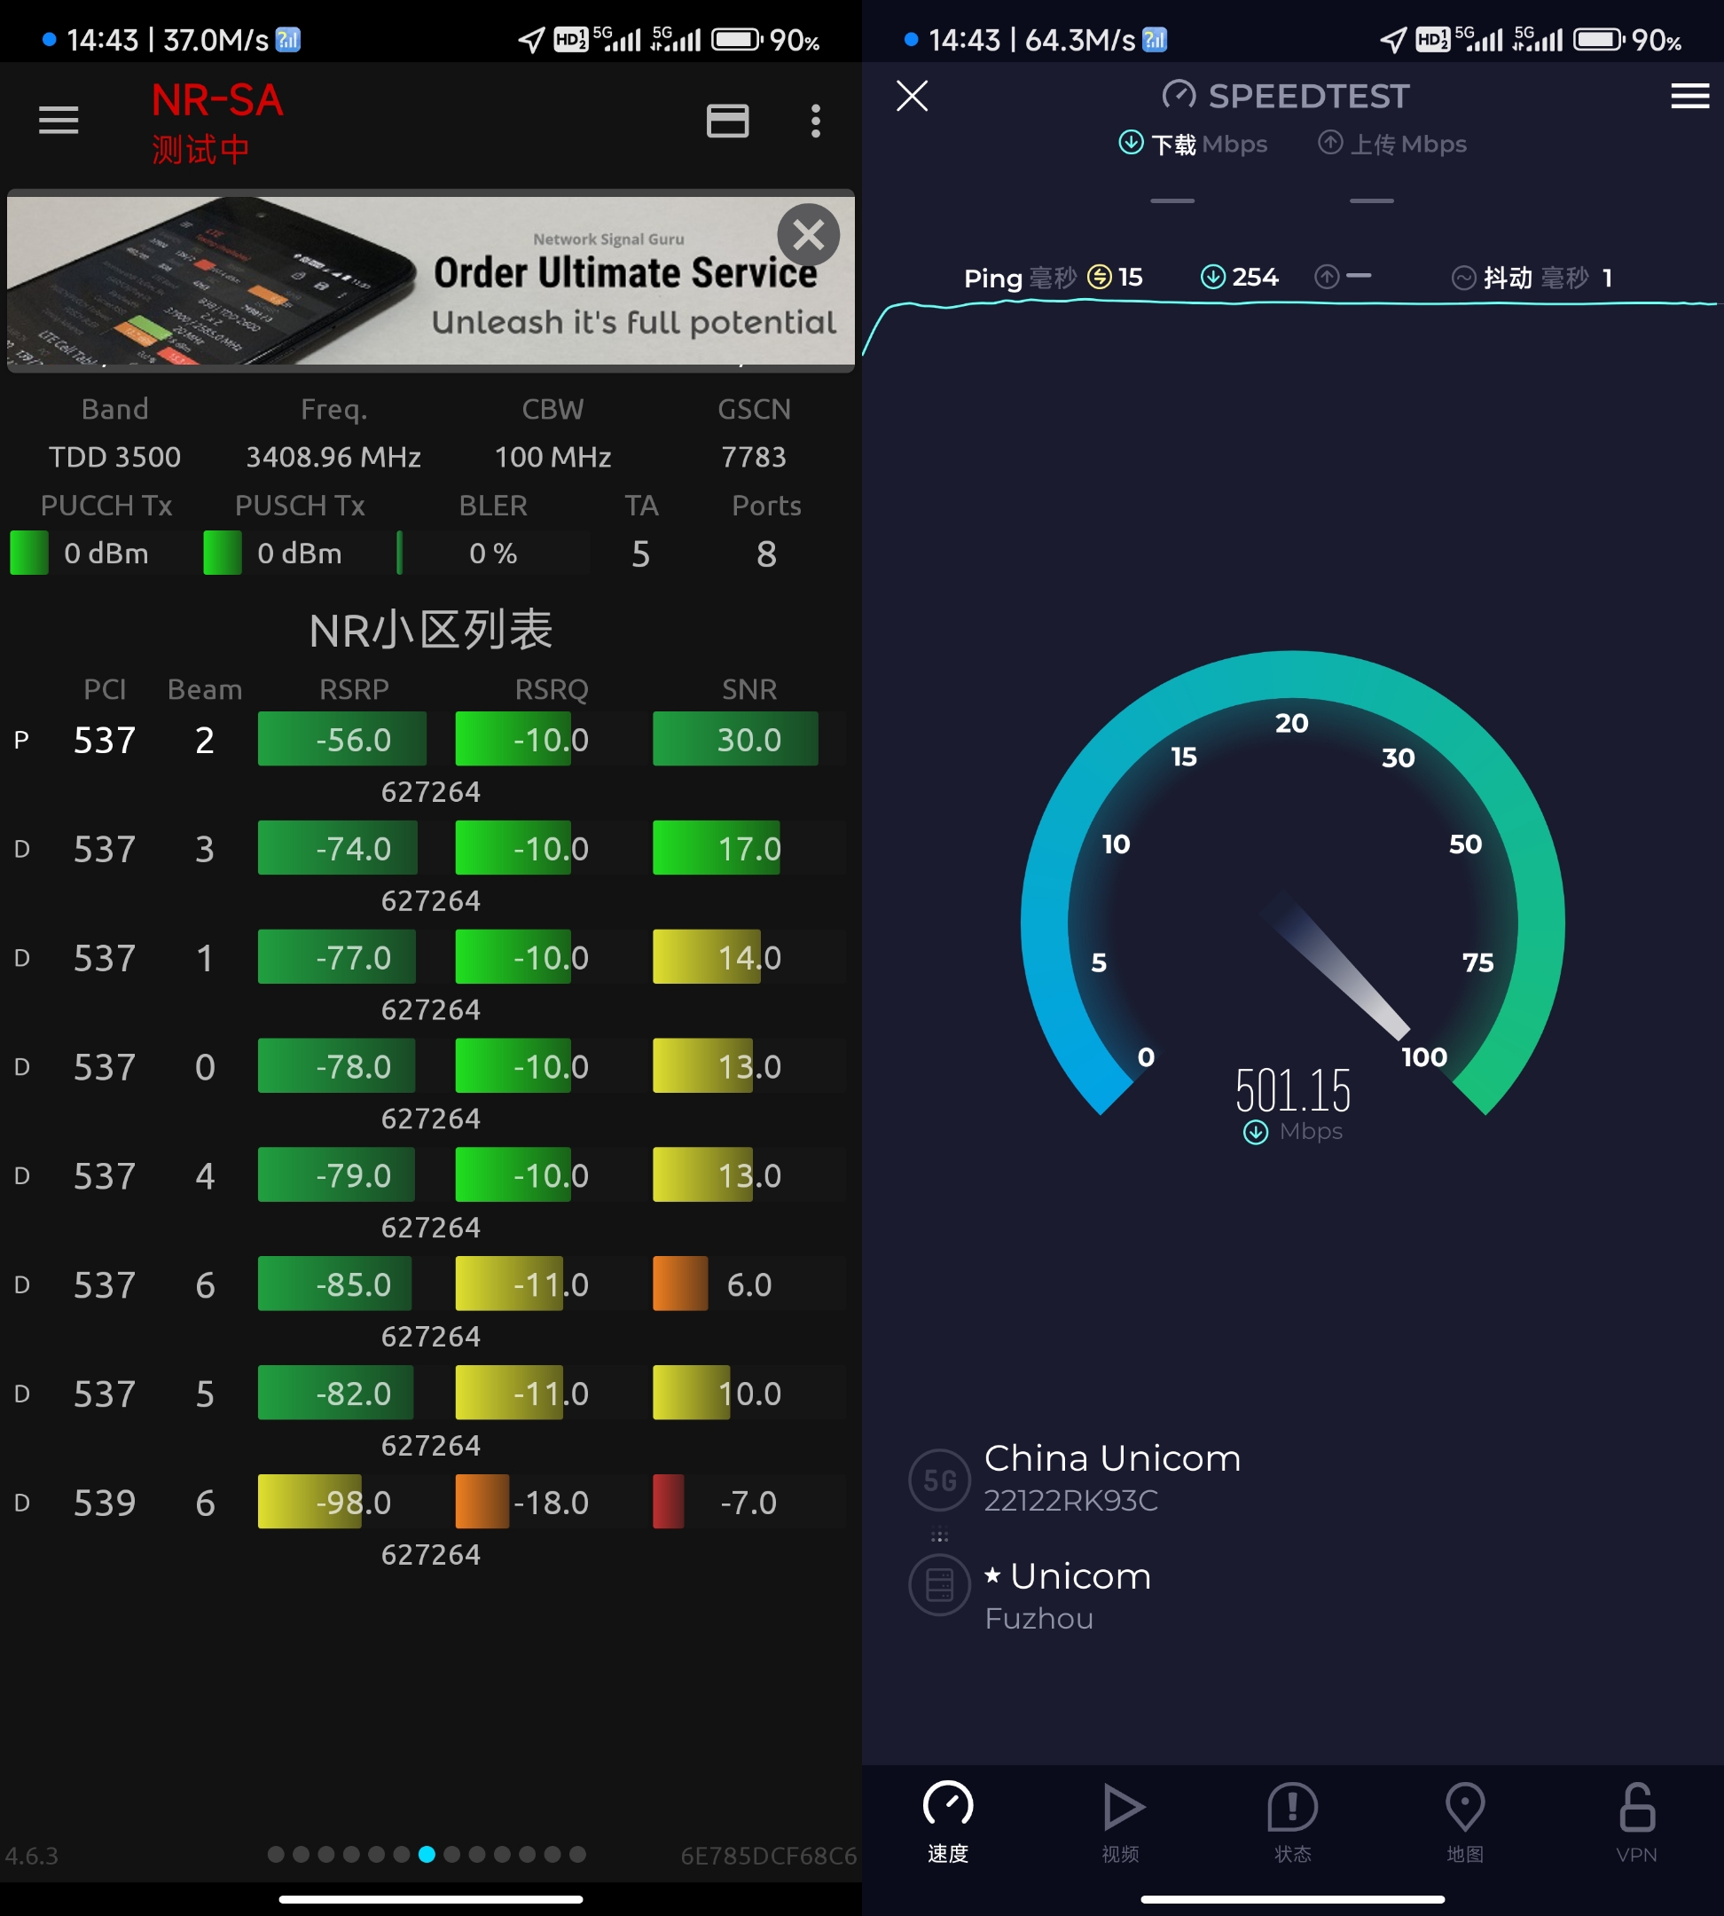Tap the 3408.96 MHz frequency value
This screenshot has width=1724, height=1916.
(x=333, y=457)
